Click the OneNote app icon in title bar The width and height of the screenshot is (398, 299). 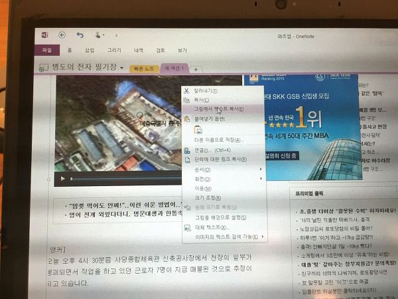pyautogui.click(x=45, y=35)
